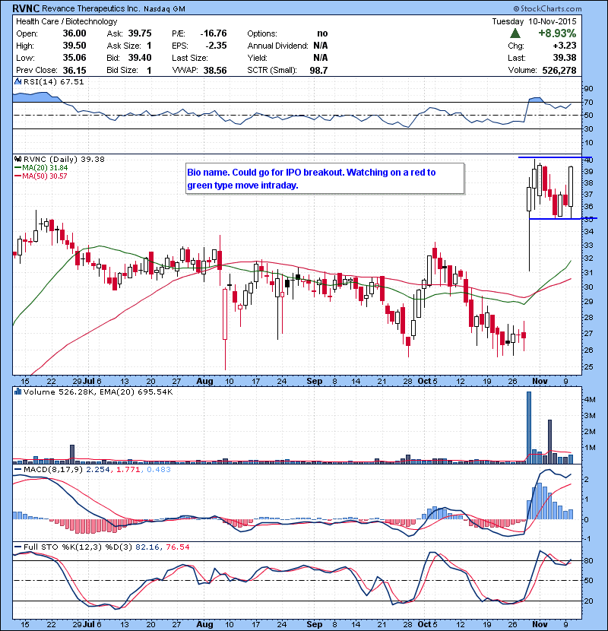The image size is (608, 631).
Task: Click the Prev Close value 36.15
Action: coord(74,70)
